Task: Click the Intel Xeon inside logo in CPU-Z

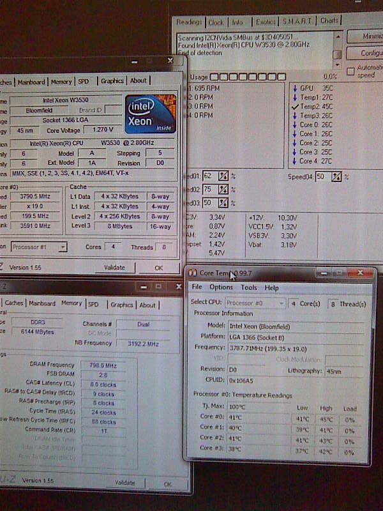Action: click(151, 114)
